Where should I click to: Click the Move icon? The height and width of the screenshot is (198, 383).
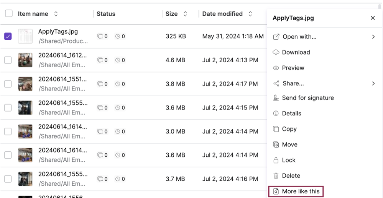click(276, 144)
